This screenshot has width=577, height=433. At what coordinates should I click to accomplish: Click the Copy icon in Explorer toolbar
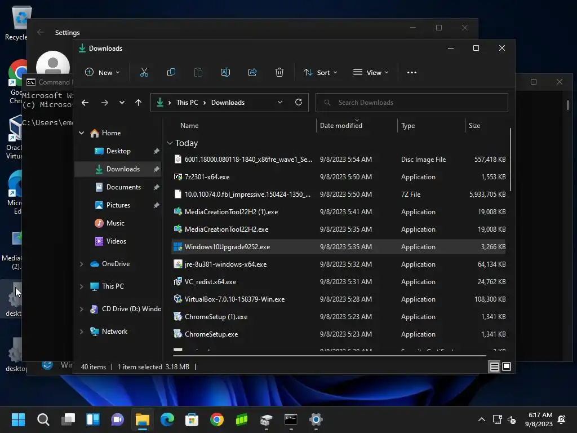pyautogui.click(x=171, y=73)
